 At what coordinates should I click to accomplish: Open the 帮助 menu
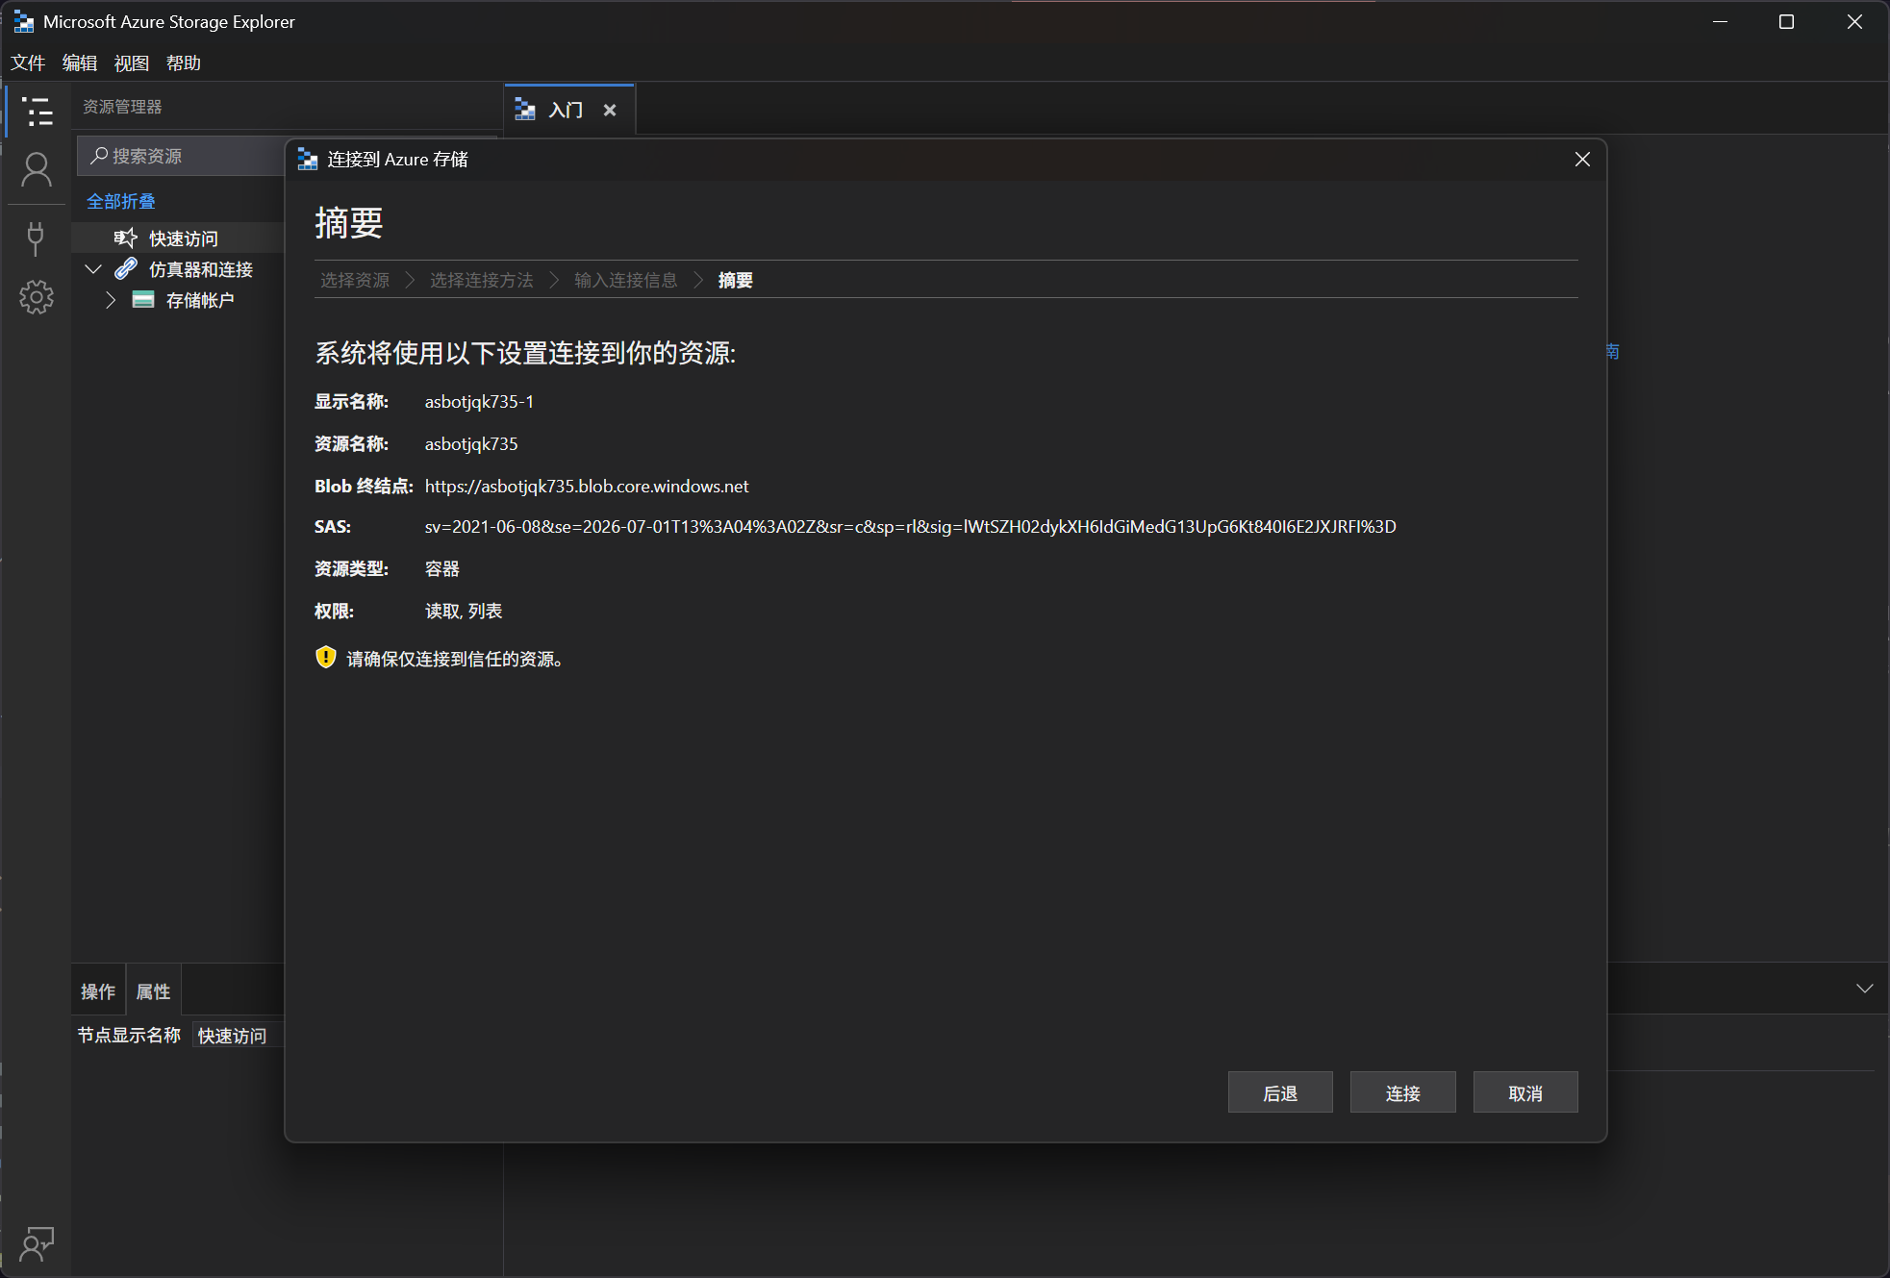pos(184,63)
